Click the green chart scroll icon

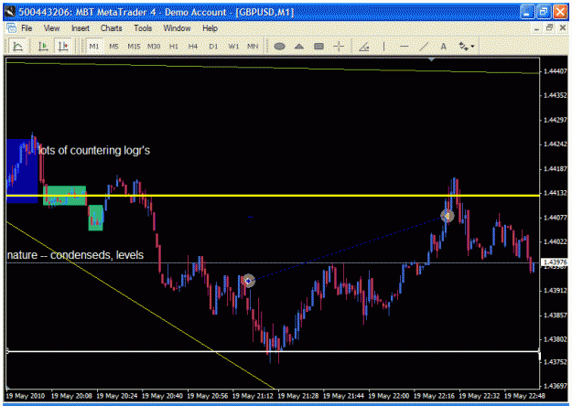pyautogui.click(x=43, y=47)
